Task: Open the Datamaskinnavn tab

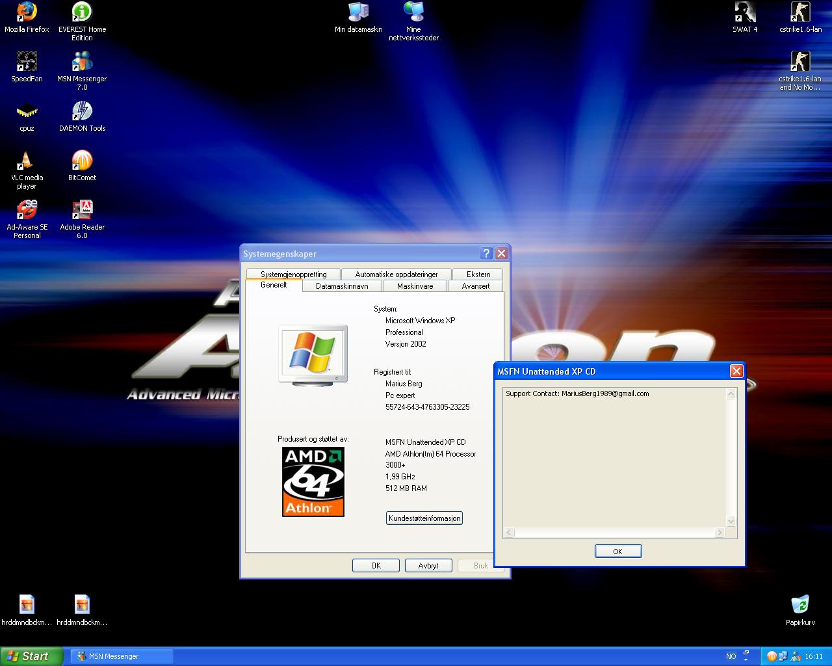Action: (342, 286)
